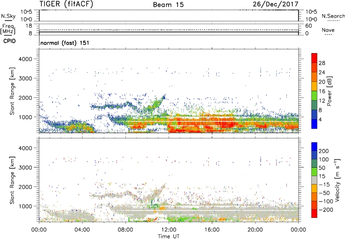Click the 200 label on Velocity colorbar
The width and height of the screenshot is (345, 239).
(x=324, y=151)
